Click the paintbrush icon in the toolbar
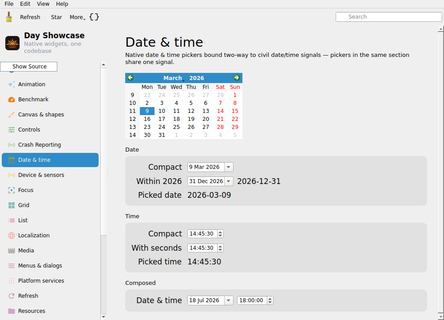The image size is (444, 320). click(x=9, y=17)
